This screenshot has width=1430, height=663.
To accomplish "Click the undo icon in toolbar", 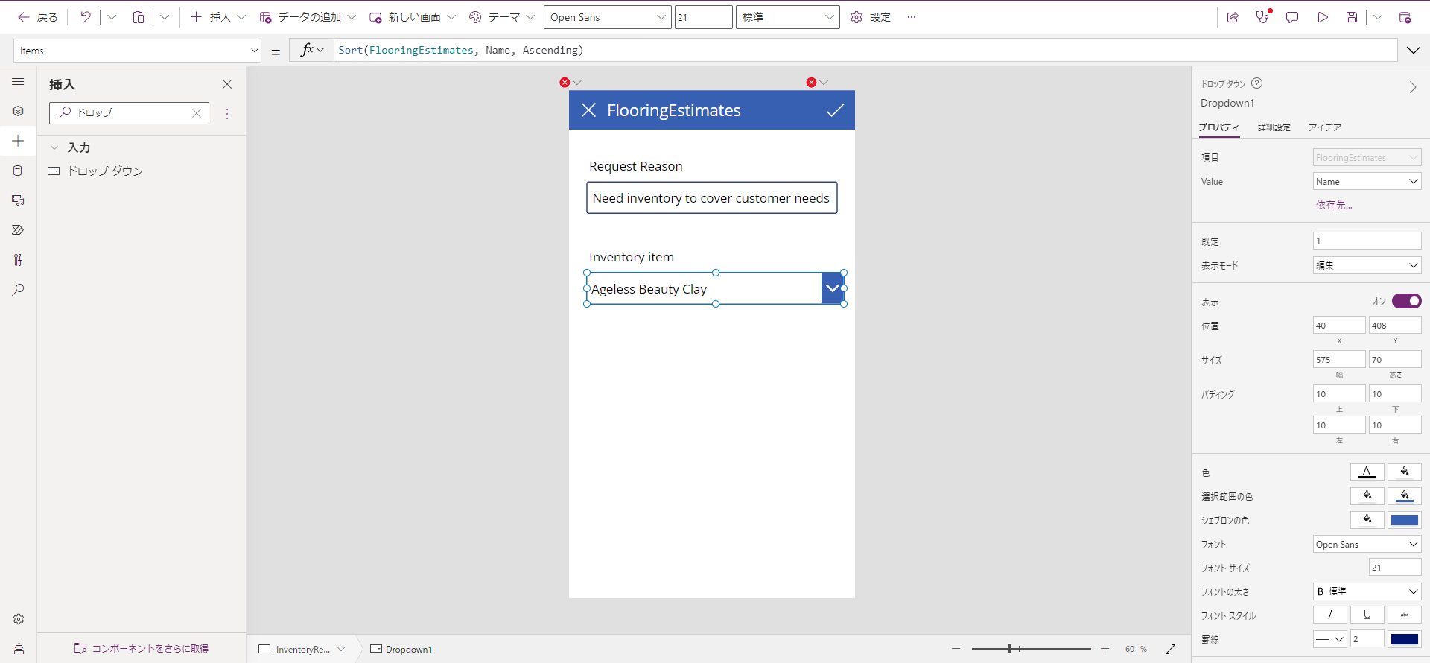I will (86, 17).
